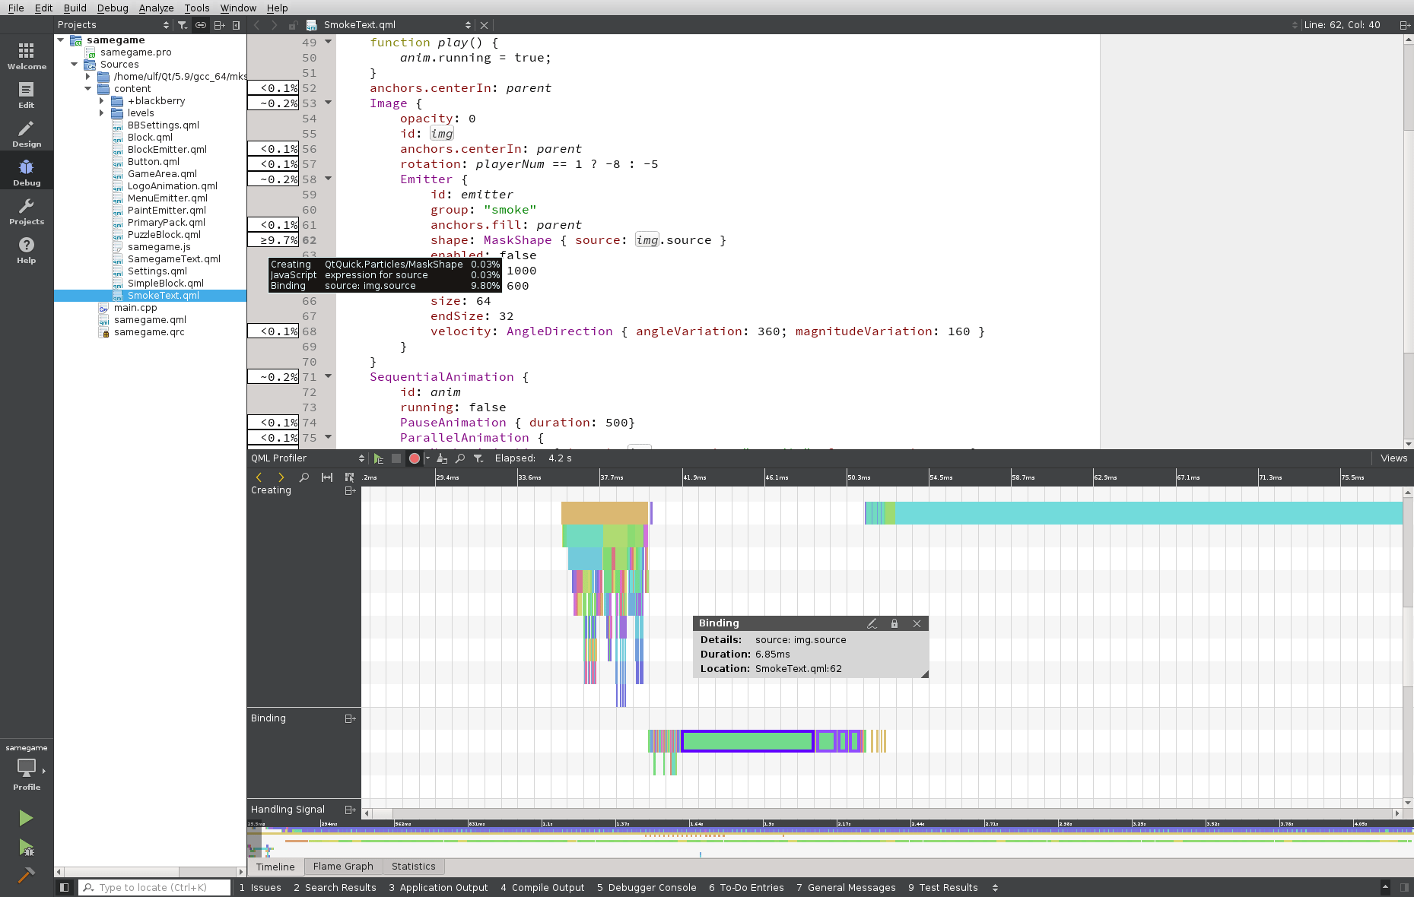Open the Profile perspective icon above samegame label
Image resolution: width=1414 pixels, height=897 pixels.
coord(27,769)
